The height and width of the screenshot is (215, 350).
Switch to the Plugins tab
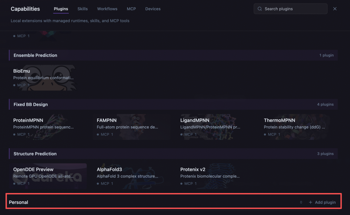(x=61, y=9)
